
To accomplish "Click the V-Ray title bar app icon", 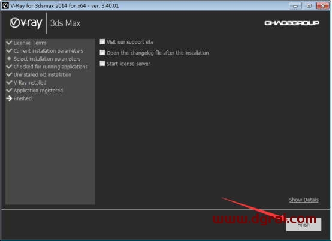I will pyautogui.click(x=5, y=5).
